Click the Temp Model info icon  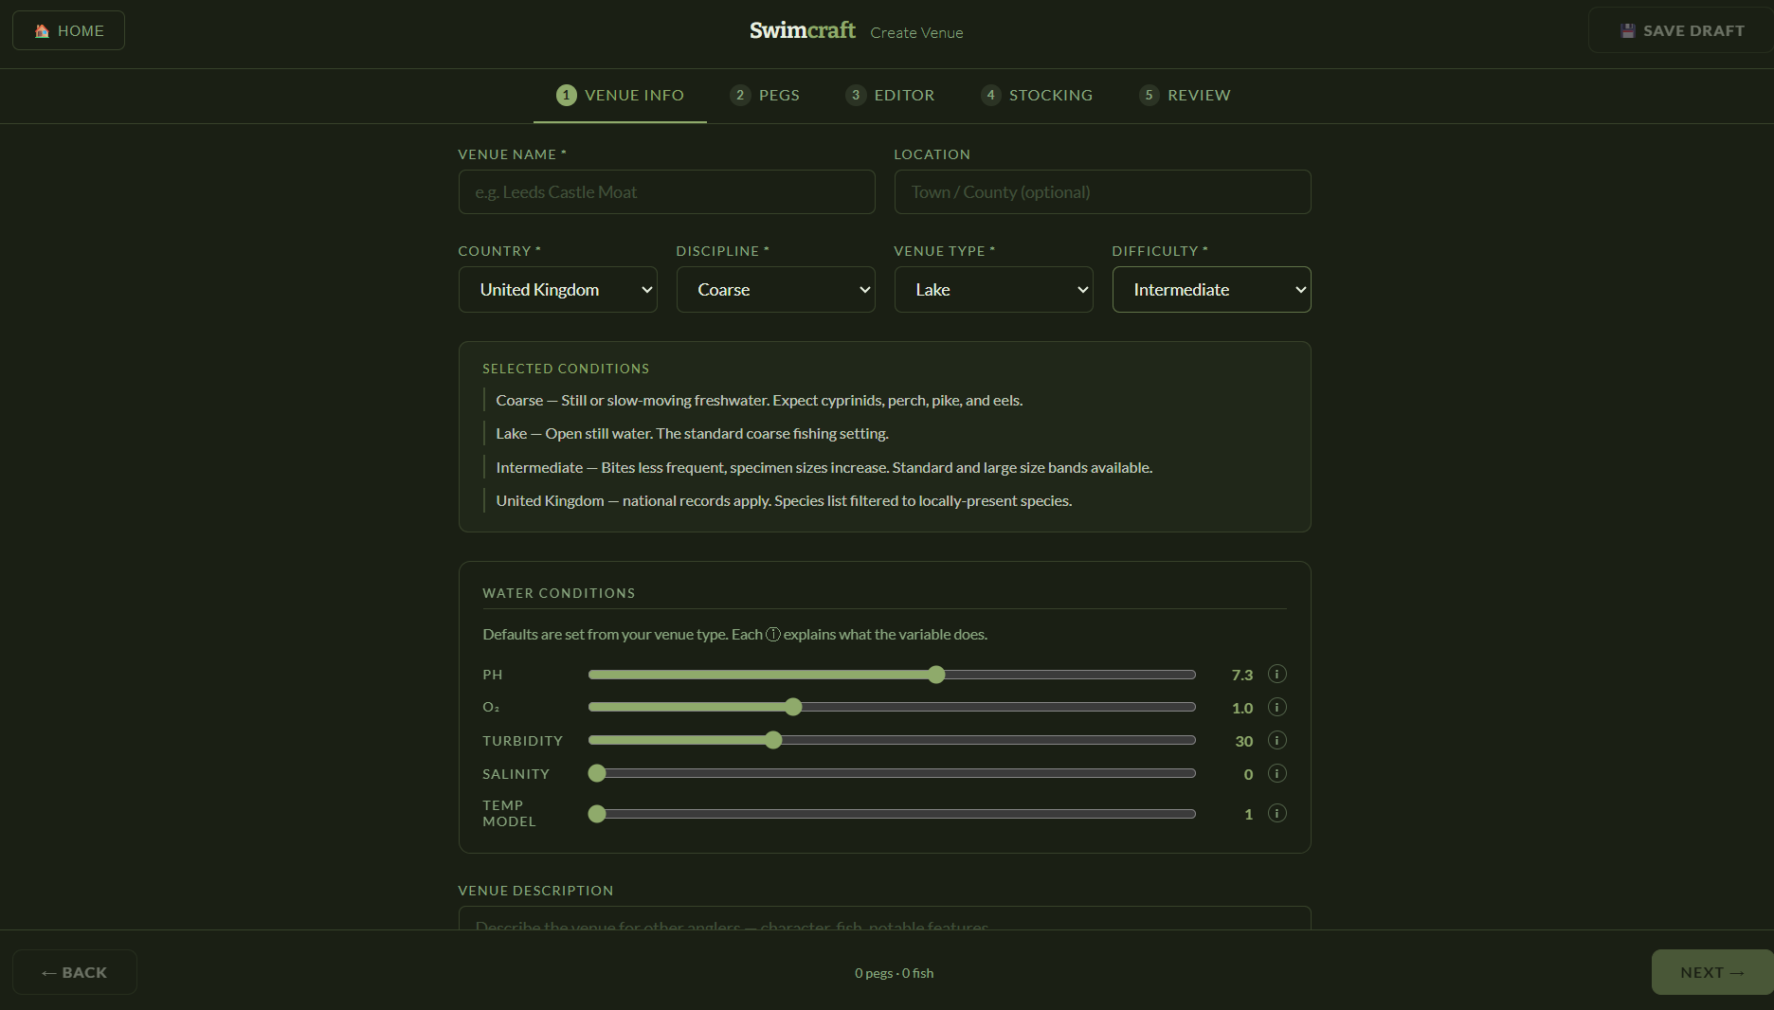[x=1276, y=814]
